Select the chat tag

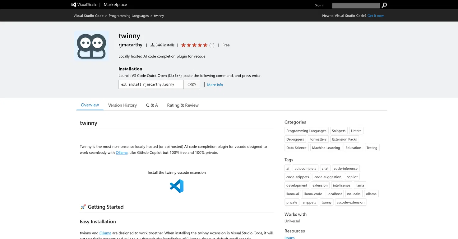325,168
